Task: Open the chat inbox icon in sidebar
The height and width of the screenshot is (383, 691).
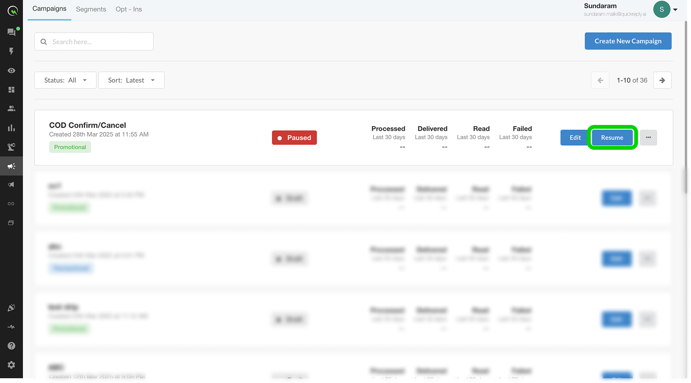Action: 11,32
